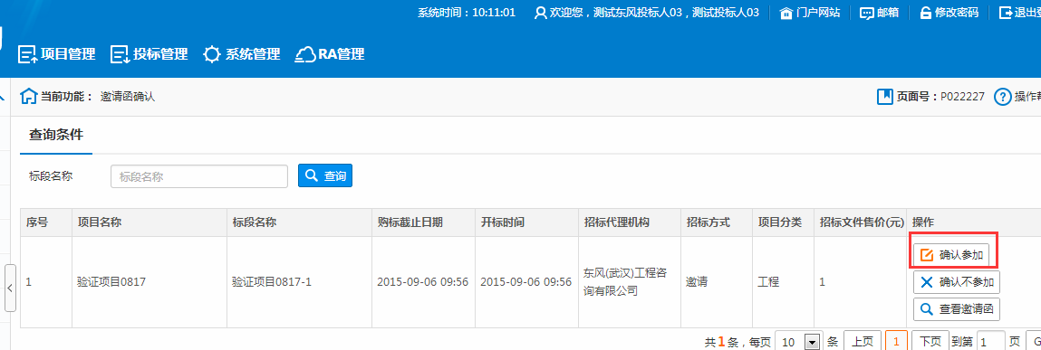
Task: Collapse the left sidebar with arrow handle
Action: 10,288
